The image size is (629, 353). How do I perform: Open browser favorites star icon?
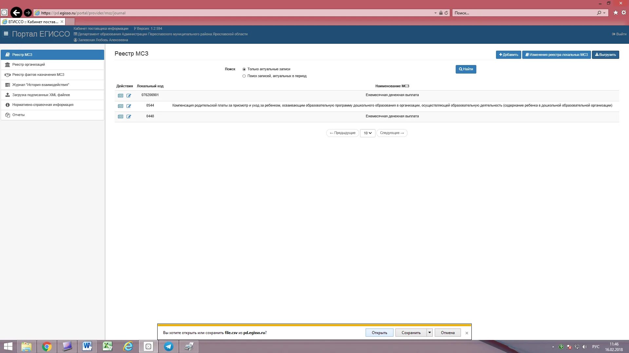(x=616, y=13)
